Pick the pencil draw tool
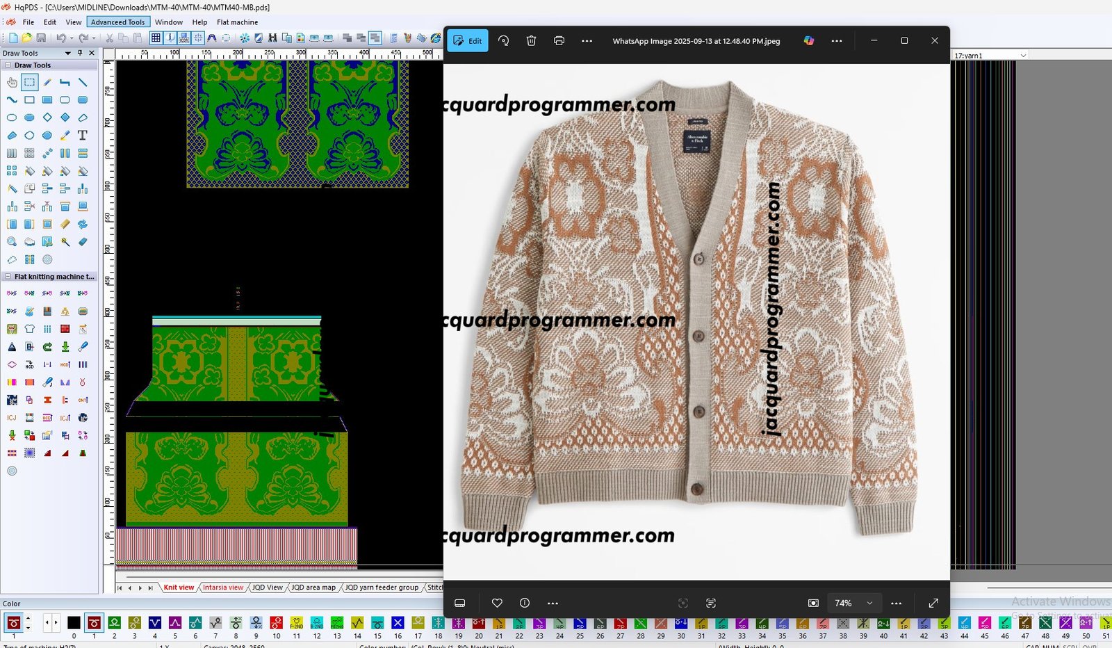1112x648 pixels. coord(47,82)
